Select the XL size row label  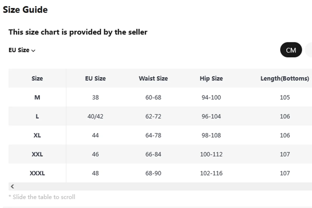(37, 135)
